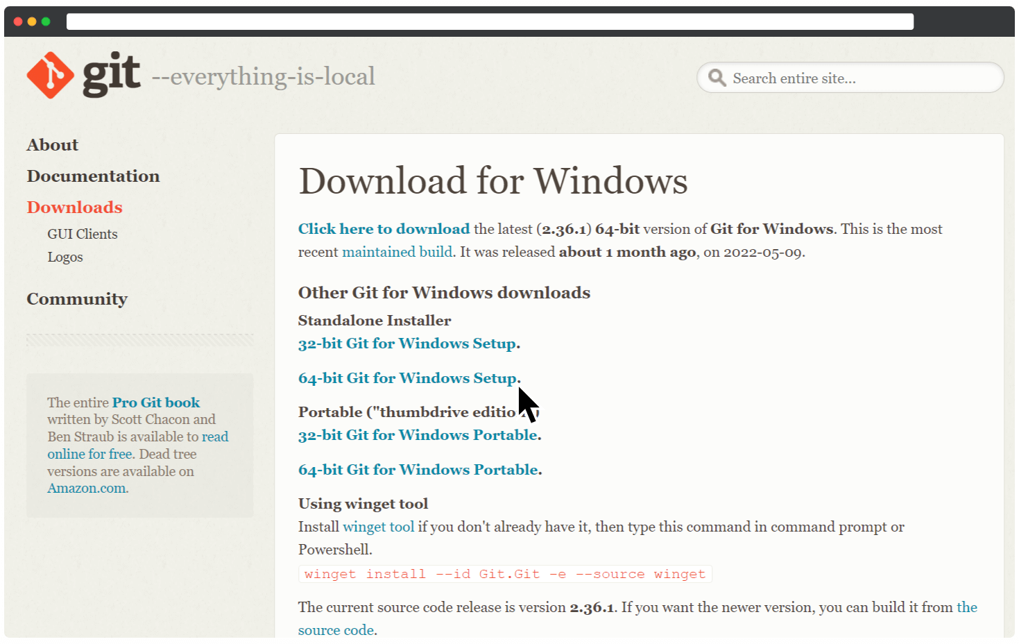Screen dimensions: 1019x644
Task: Select the Downloads menu item
Action: pos(75,207)
